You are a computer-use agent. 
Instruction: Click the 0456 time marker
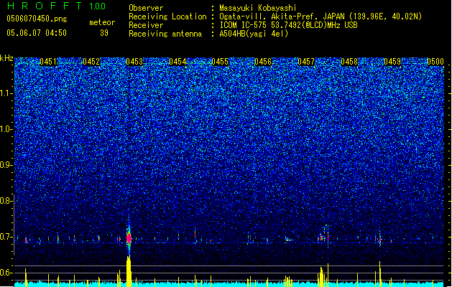click(263, 62)
